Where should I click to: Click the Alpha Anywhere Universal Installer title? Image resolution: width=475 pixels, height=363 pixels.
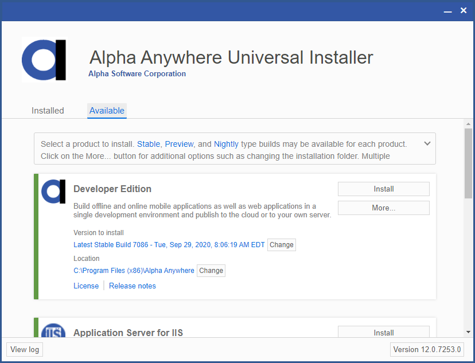(x=231, y=57)
